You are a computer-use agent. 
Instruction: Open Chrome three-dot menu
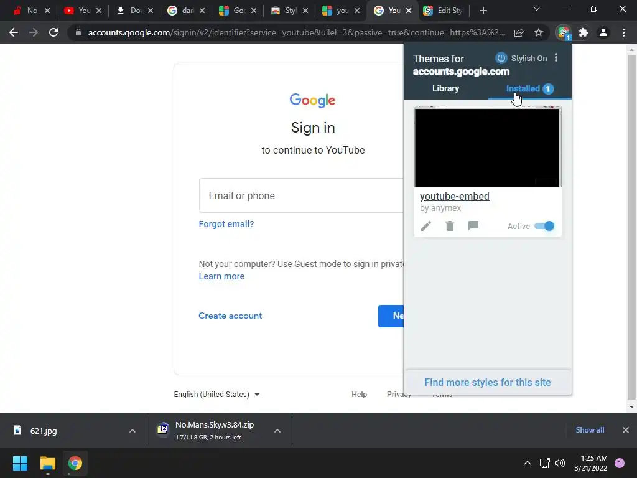tap(623, 32)
